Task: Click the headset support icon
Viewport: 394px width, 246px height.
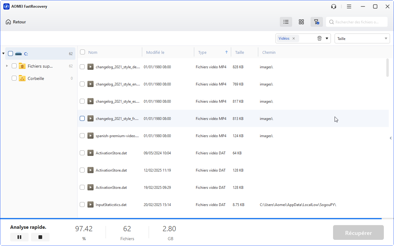Action: click(x=333, y=6)
